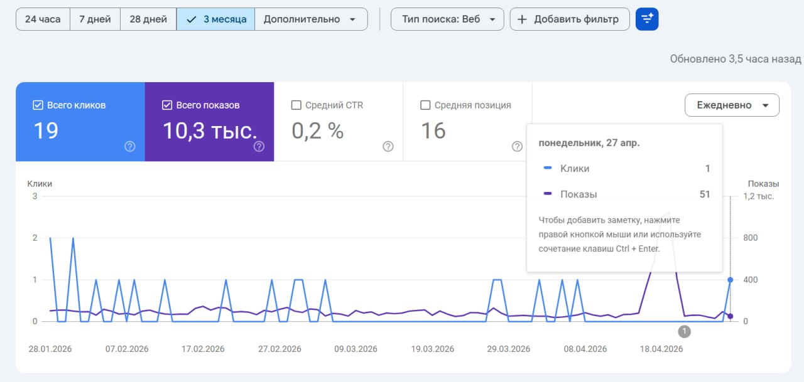Click help icon on Средний CTR card

pos(388,146)
